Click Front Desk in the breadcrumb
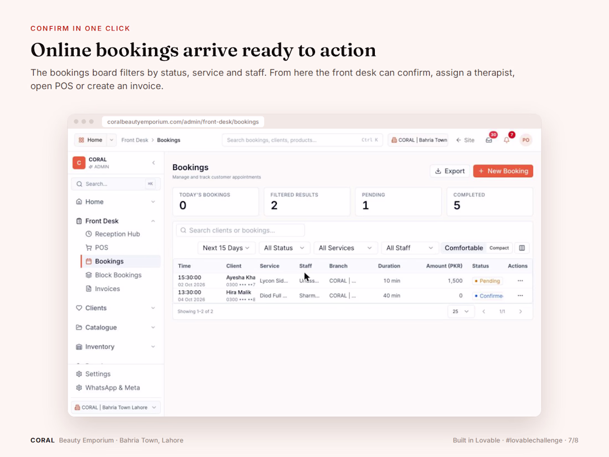The width and height of the screenshot is (609, 457). coord(135,140)
